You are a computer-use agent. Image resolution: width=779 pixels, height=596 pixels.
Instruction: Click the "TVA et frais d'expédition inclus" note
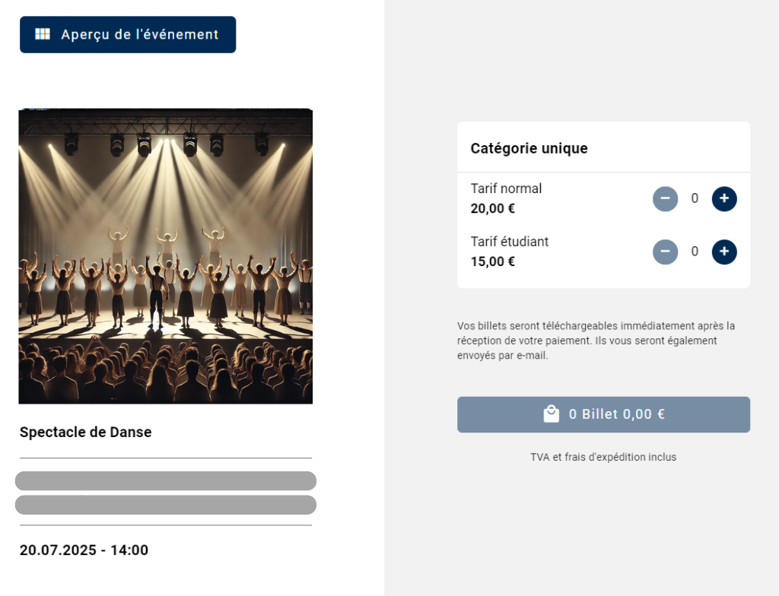(x=603, y=457)
